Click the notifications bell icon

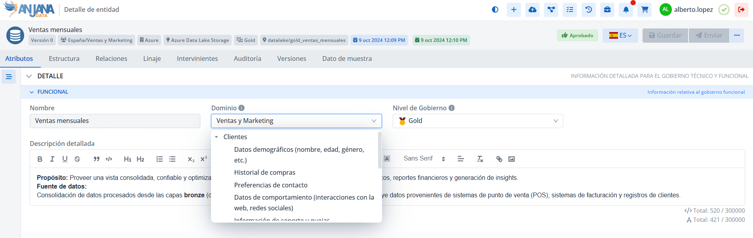(626, 10)
